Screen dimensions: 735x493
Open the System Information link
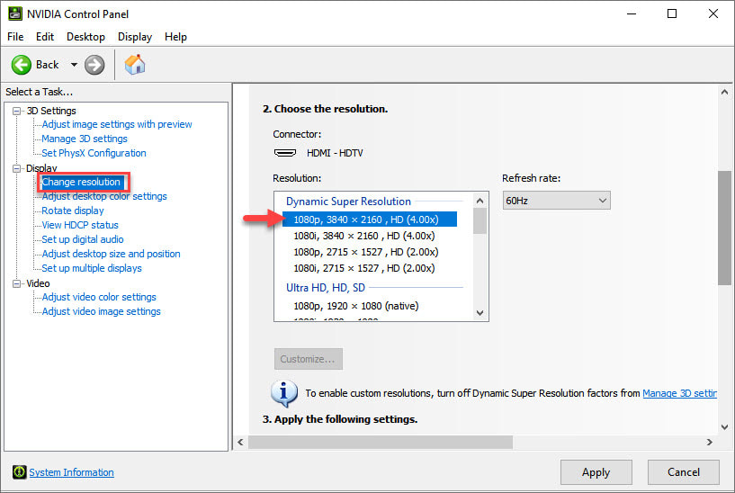point(71,472)
